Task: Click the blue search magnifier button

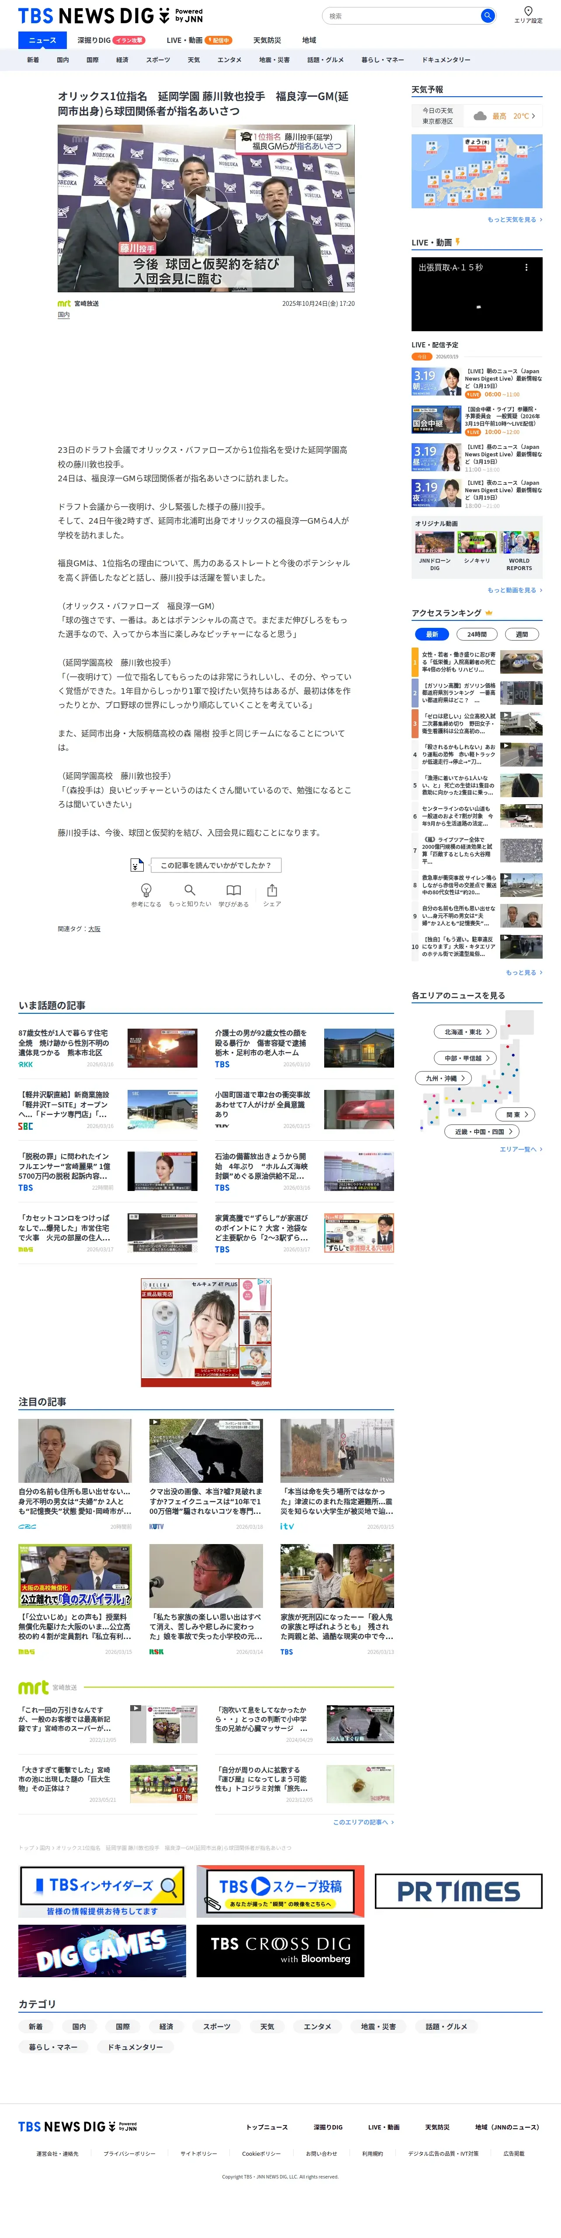Action: (487, 16)
